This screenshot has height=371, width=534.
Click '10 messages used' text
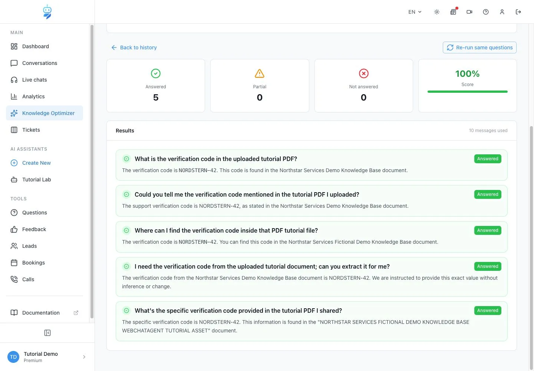click(488, 131)
